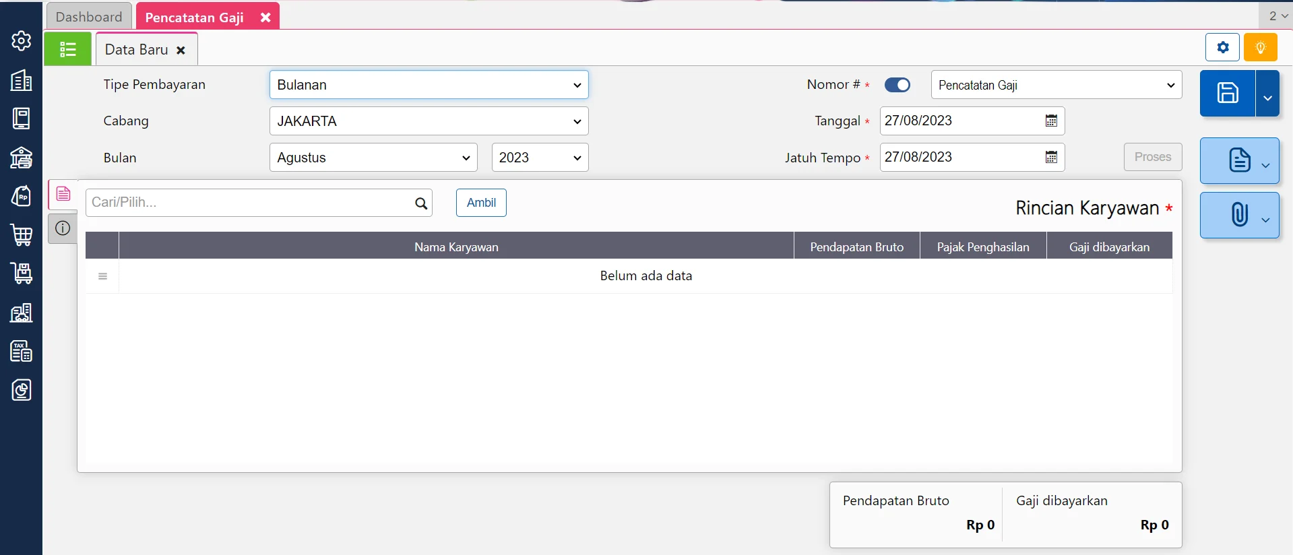Select the Data Baru tab
The width and height of the screenshot is (1293, 555).
137,50
